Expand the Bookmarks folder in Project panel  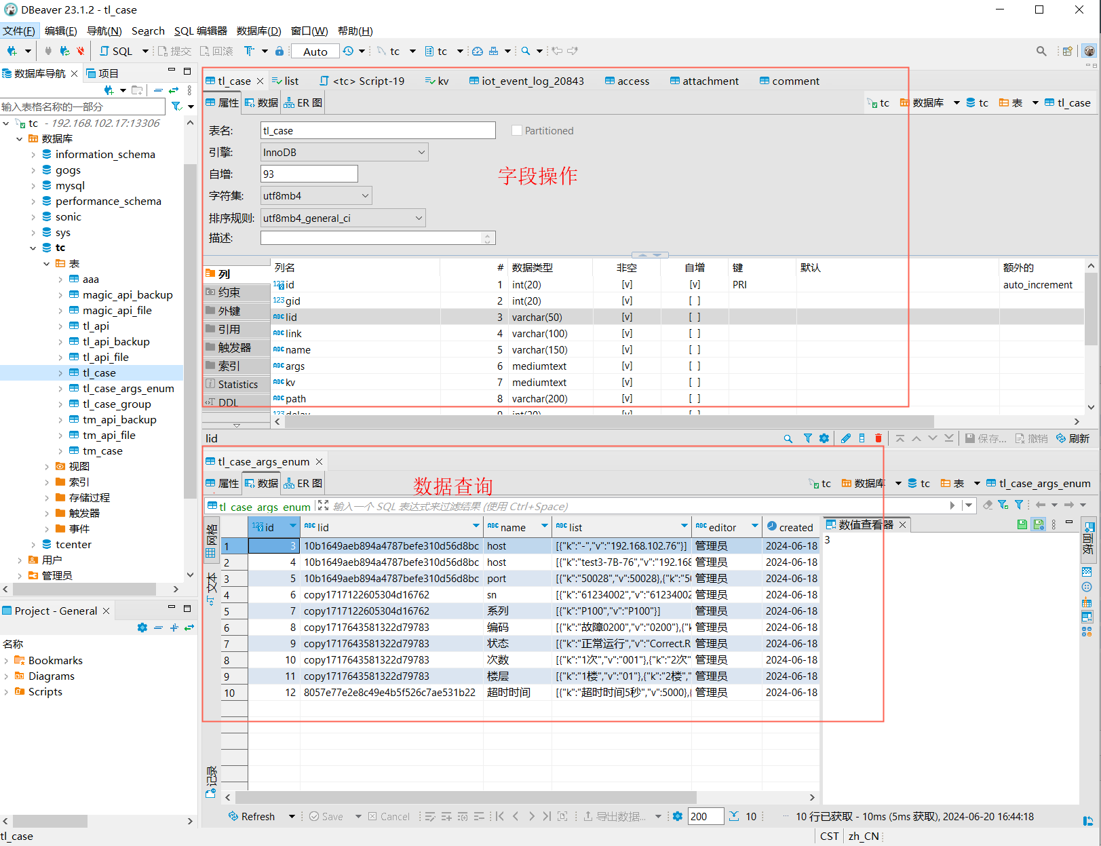[x=6, y=661]
